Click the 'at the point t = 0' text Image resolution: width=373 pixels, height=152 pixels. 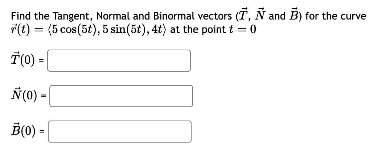(213, 30)
